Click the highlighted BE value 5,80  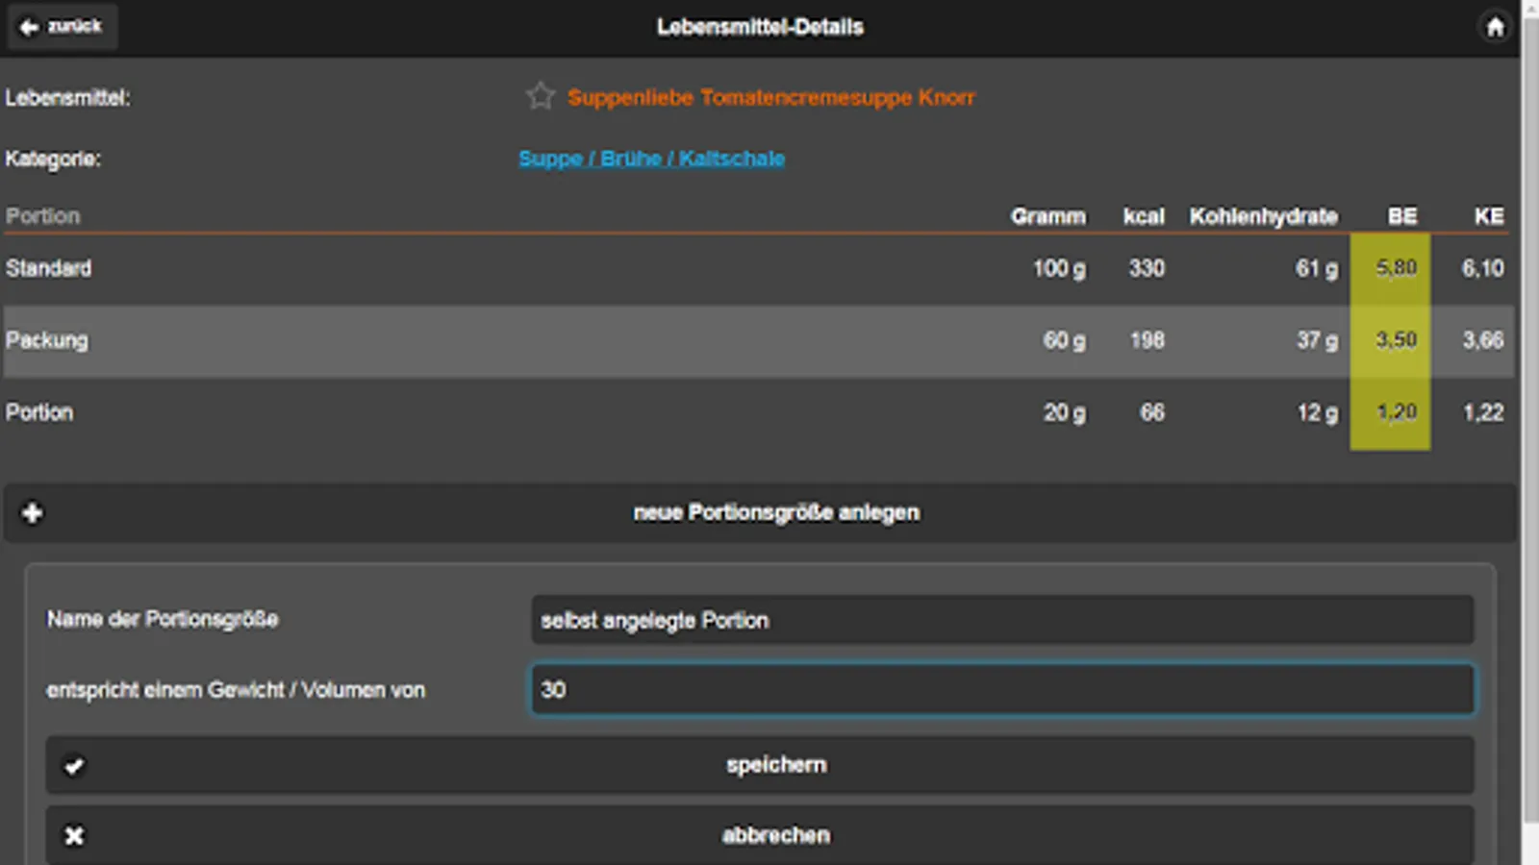1396,268
